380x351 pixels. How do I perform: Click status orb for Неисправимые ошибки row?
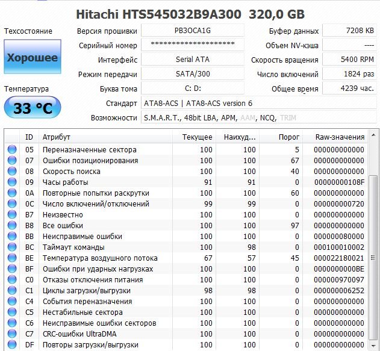[x=12, y=236]
